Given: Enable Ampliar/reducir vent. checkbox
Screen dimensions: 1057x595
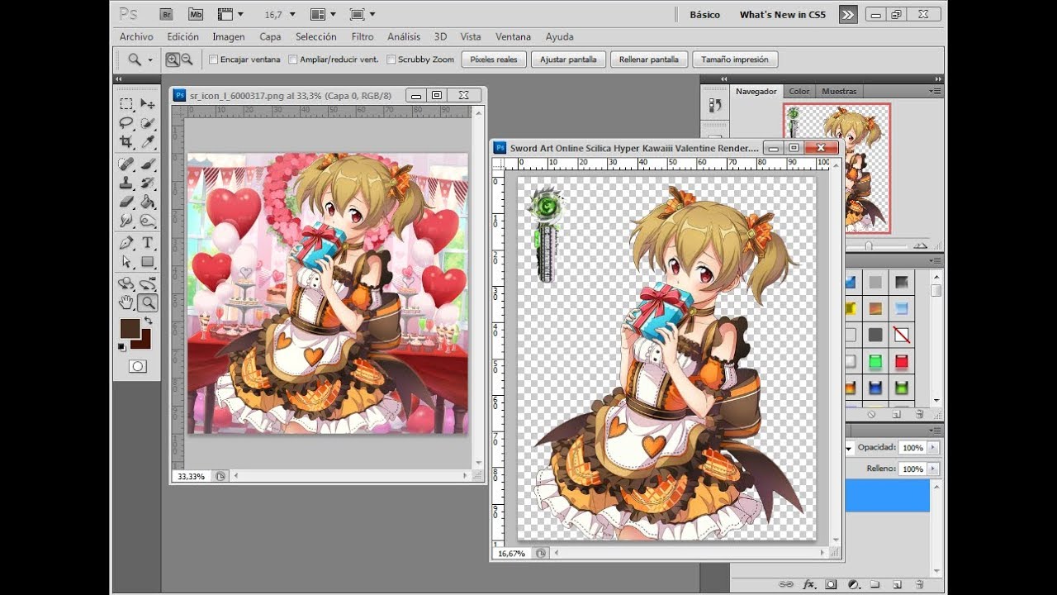Looking at the screenshot, I should point(293,59).
